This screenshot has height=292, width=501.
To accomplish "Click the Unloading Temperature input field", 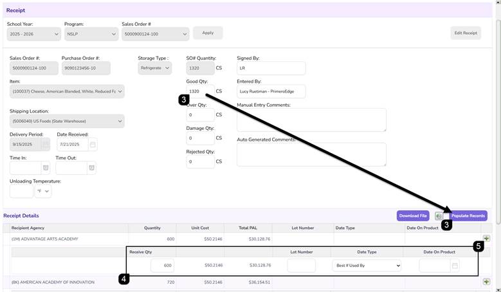I will (21, 192).
